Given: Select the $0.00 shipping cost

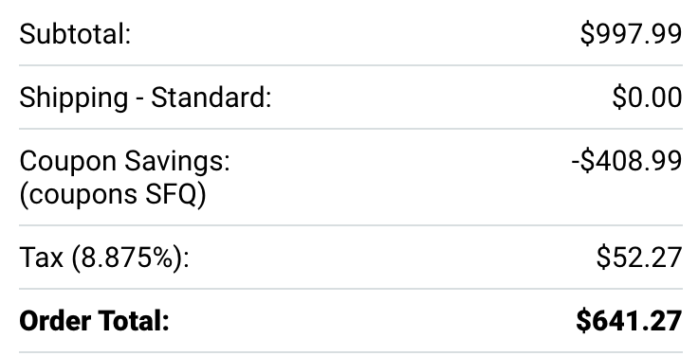Looking at the screenshot, I should [647, 98].
